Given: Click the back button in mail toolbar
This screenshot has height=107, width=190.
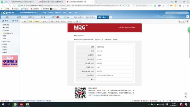Looking at the screenshot, I should [24, 21].
